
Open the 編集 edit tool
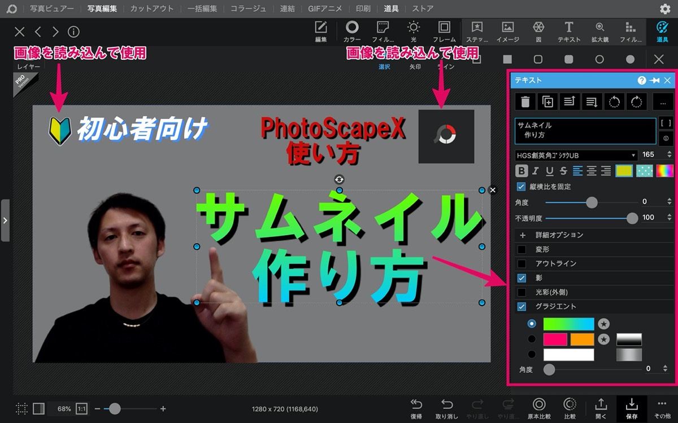pos(321,32)
